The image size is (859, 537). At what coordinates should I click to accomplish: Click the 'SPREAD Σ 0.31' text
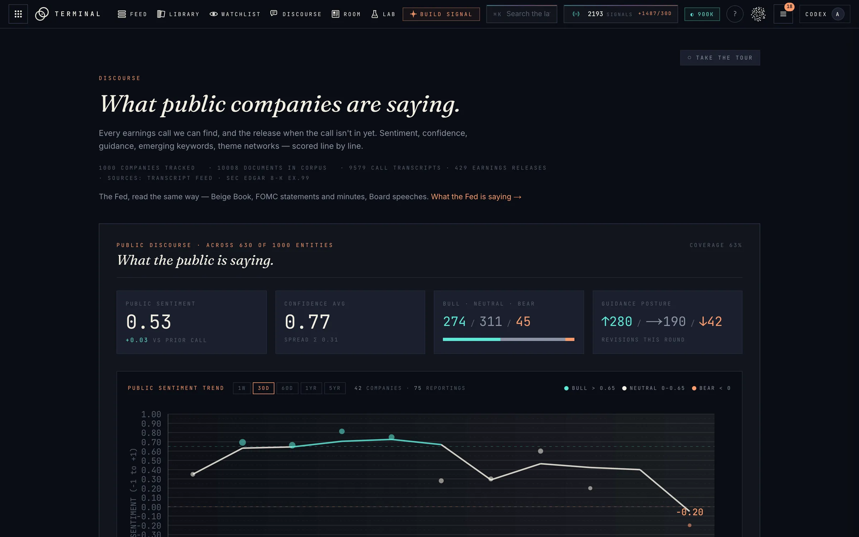tap(311, 340)
